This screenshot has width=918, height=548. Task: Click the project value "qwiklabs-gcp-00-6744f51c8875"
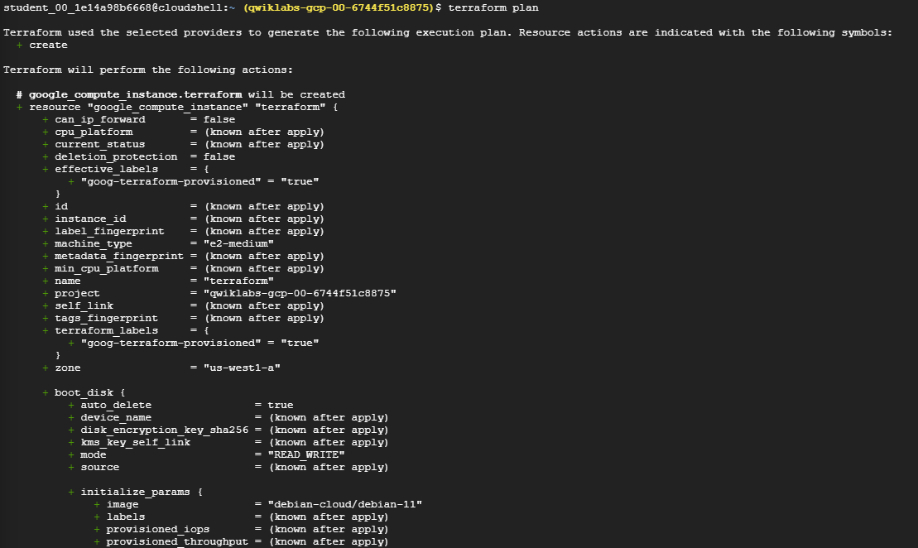(x=300, y=293)
